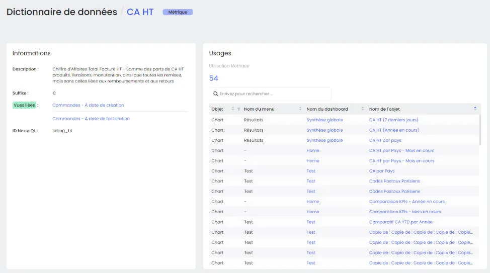Click the CA HT page title
The height and width of the screenshot is (273, 490).
tap(140, 12)
